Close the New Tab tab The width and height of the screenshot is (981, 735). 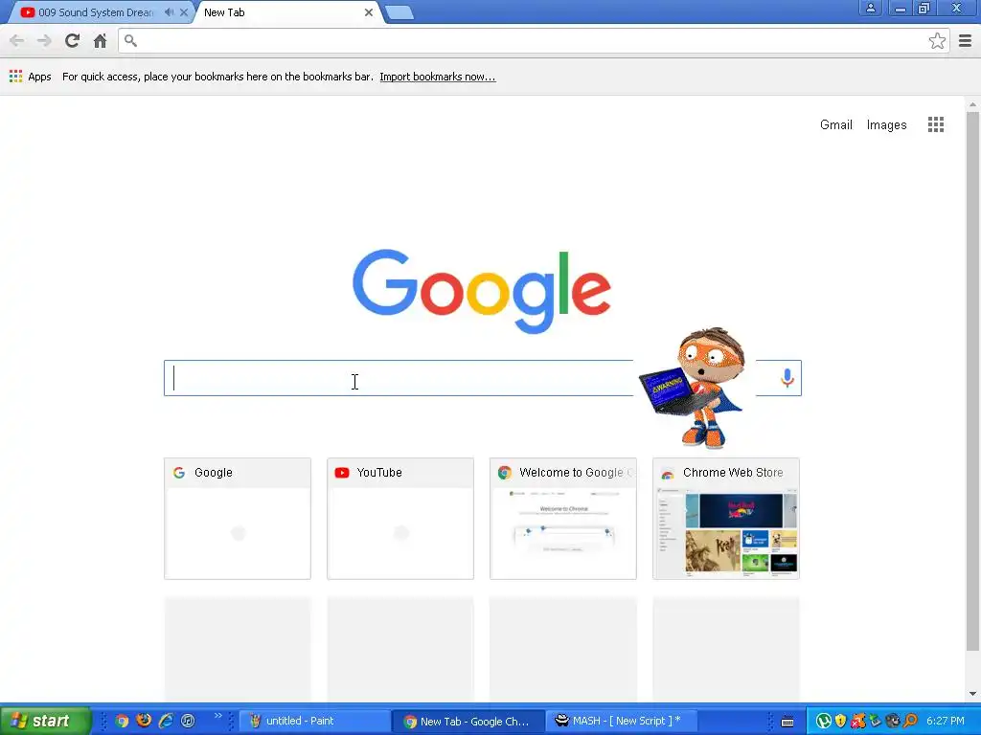pos(369,12)
